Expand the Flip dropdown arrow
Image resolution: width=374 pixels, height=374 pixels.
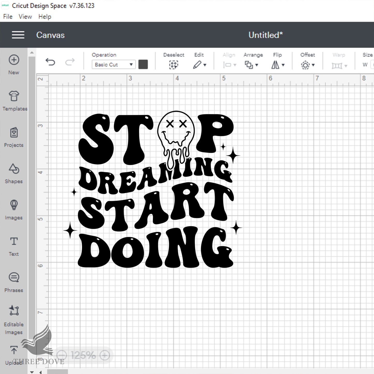point(283,65)
